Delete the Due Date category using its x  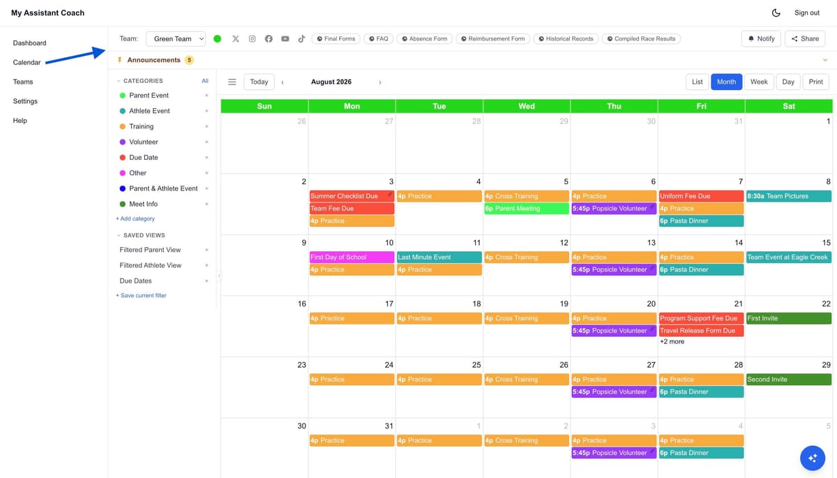(x=206, y=158)
